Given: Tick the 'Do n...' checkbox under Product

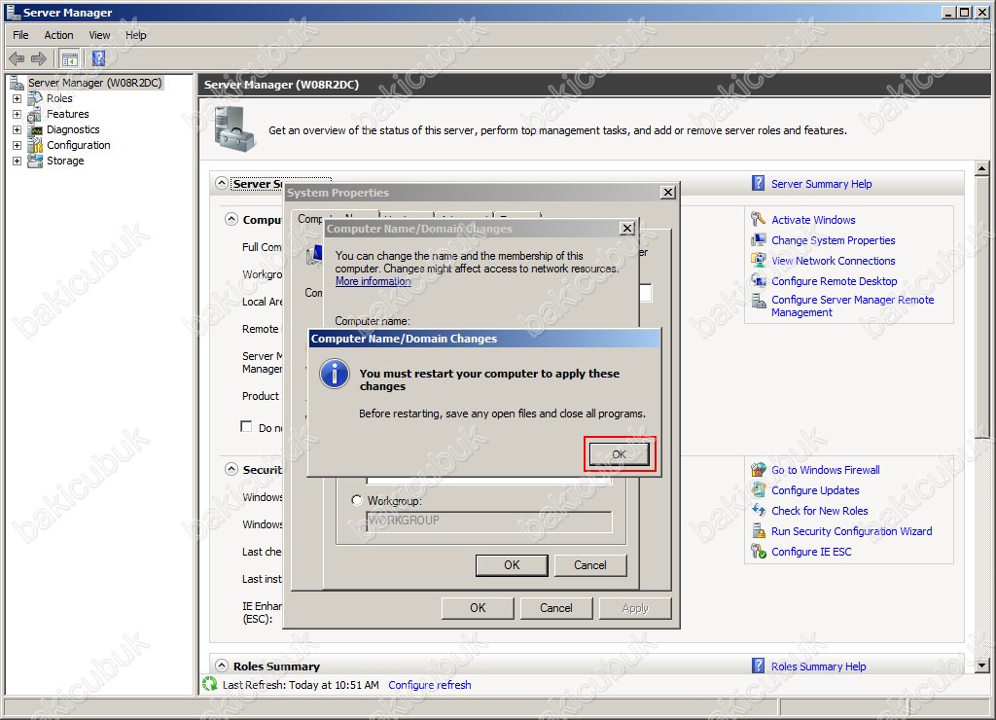Looking at the screenshot, I should (246, 427).
